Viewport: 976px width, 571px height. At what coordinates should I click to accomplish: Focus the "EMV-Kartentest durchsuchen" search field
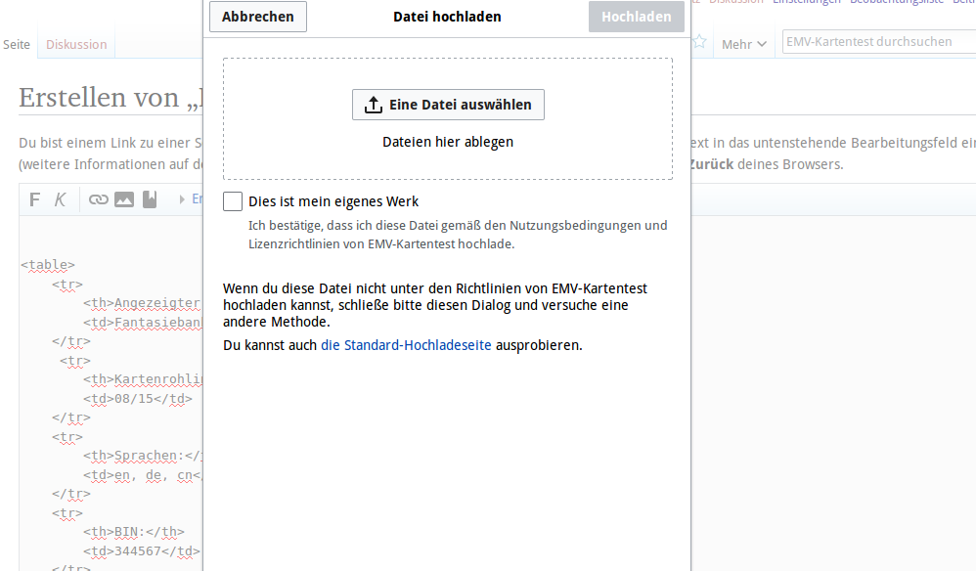[877, 42]
